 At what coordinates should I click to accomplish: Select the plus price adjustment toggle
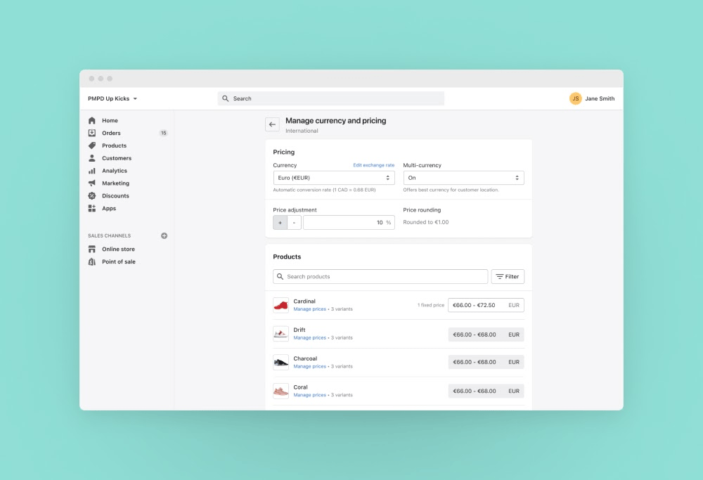pos(280,223)
